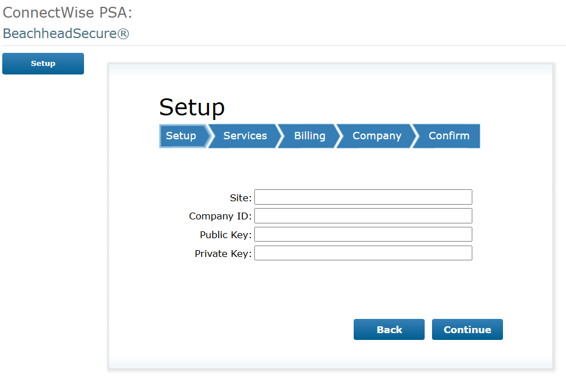Focus the Site input field
Viewport: 566px width, 382px height.
(363, 197)
